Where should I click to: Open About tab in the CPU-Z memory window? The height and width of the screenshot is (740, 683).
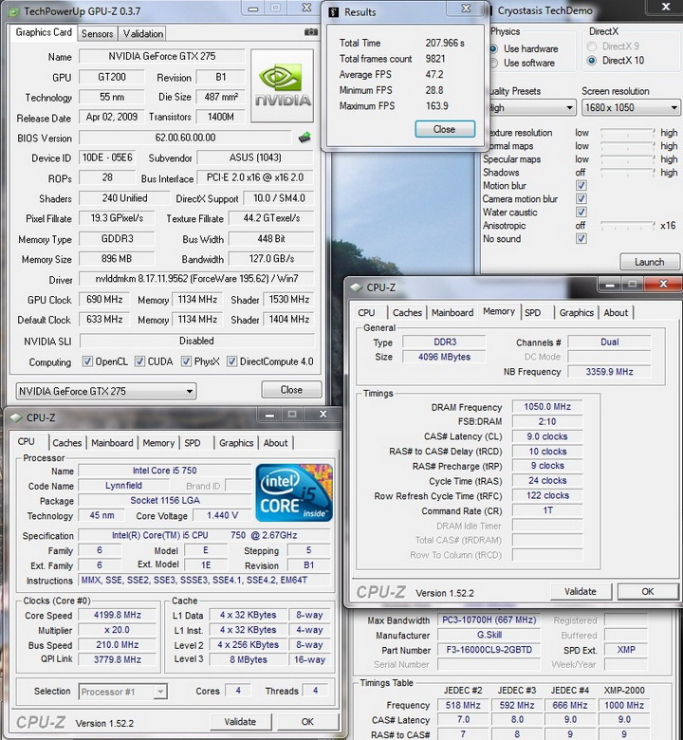coord(616,312)
